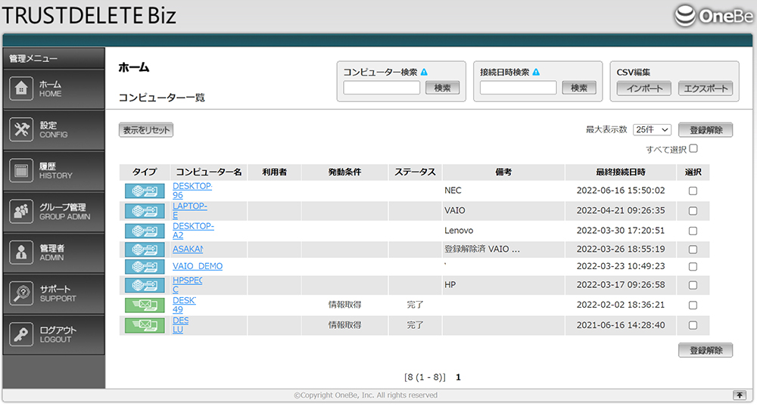Click the 表示をリセット button
Screen dimensions: 757x406
[x=146, y=130]
